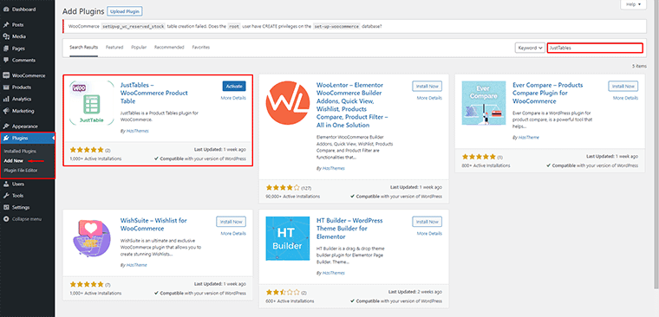659x317 pixels.
Task: Install the Ever Compare plugin now
Action: (623, 86)
